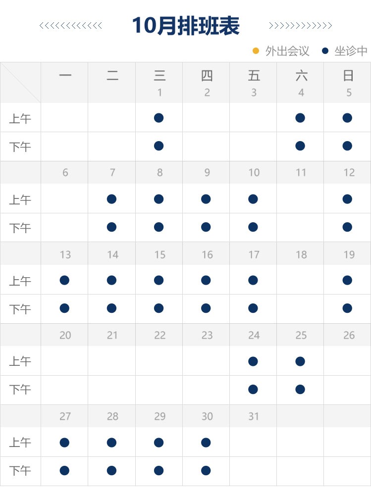Viewport: 371px width, 495px height.
Task: Click the 10月排班表 title text
Action: click(186, 26)
